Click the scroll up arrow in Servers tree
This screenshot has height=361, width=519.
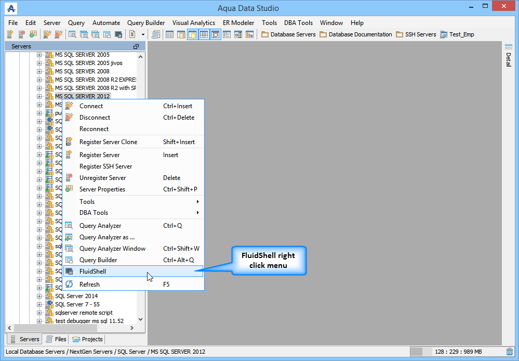coord(141,57)
